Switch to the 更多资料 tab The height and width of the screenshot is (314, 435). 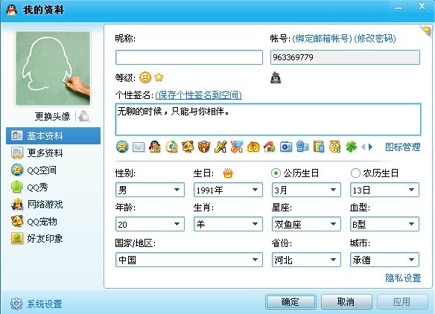(x=54, y=153)
